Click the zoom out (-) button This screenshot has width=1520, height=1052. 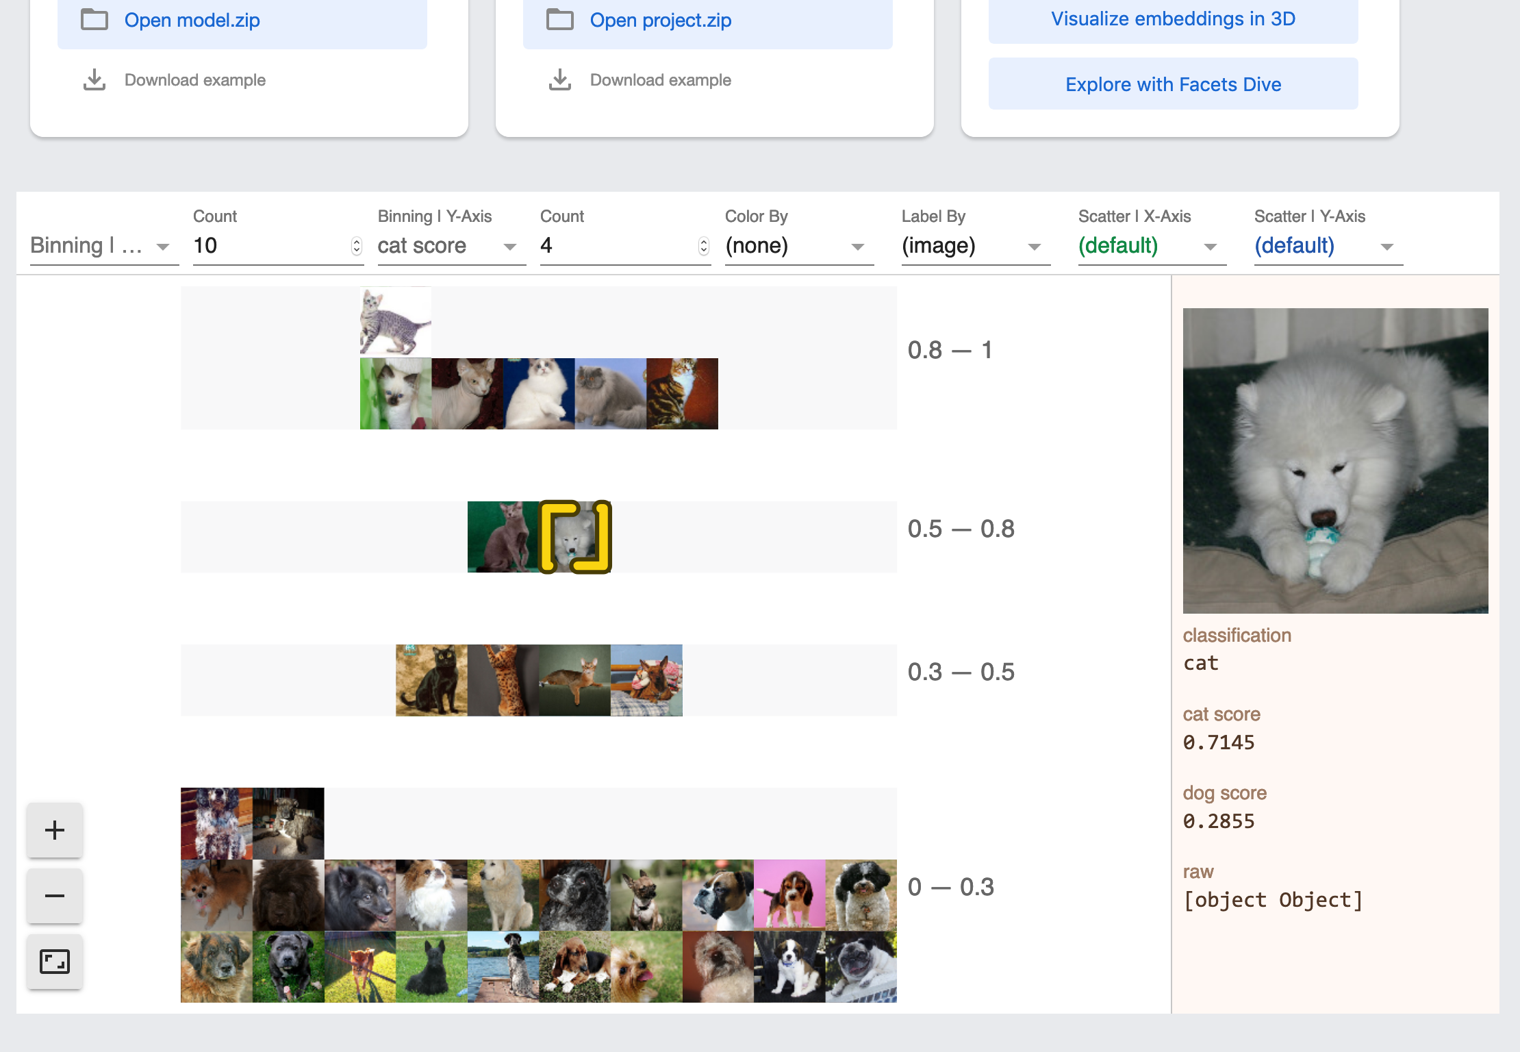click(54, 895)
